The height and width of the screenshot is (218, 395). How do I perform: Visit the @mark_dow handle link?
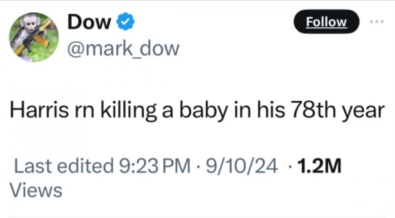pyautogui.click(x=123, y=49)
